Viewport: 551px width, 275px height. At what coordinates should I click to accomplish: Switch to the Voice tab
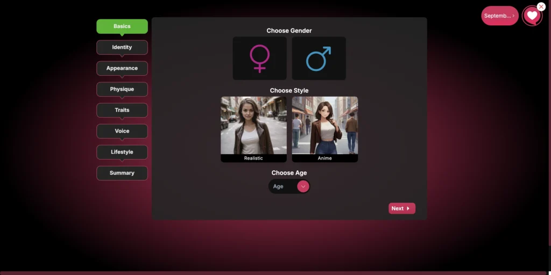(x=122, y=131)
